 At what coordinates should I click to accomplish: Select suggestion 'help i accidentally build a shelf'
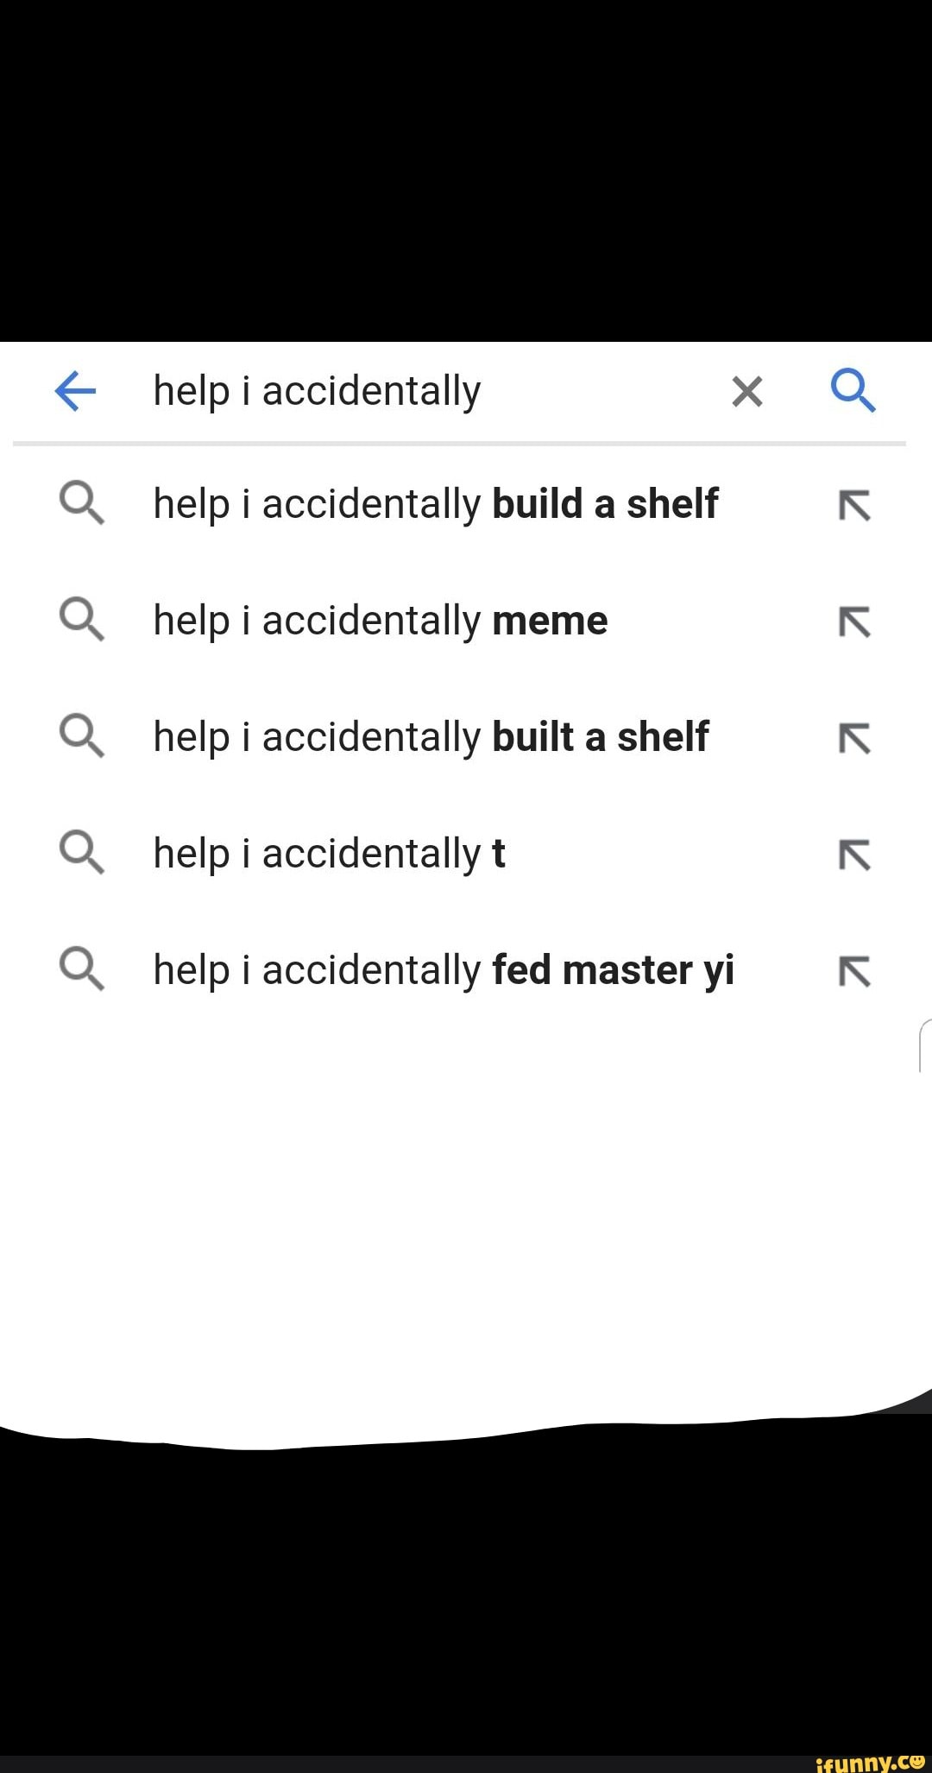point(435,504)
